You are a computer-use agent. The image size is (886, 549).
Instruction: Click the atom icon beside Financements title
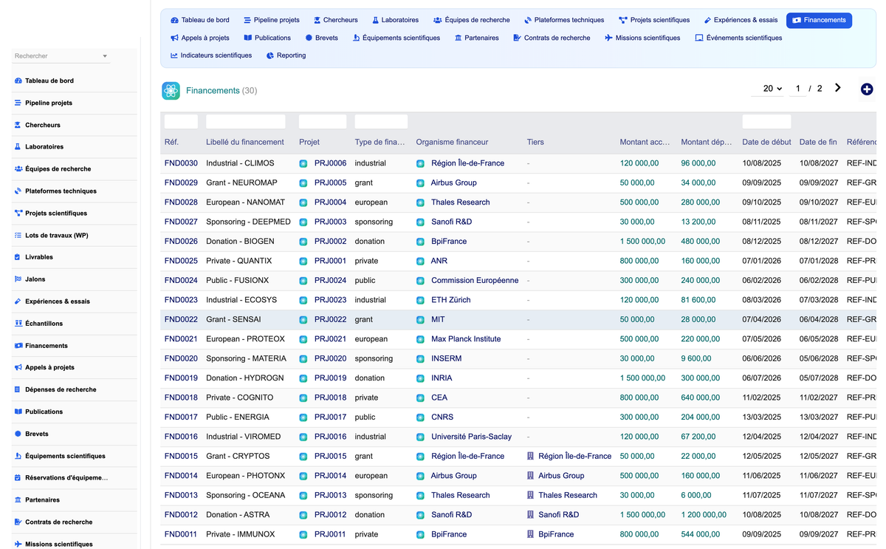171,90
